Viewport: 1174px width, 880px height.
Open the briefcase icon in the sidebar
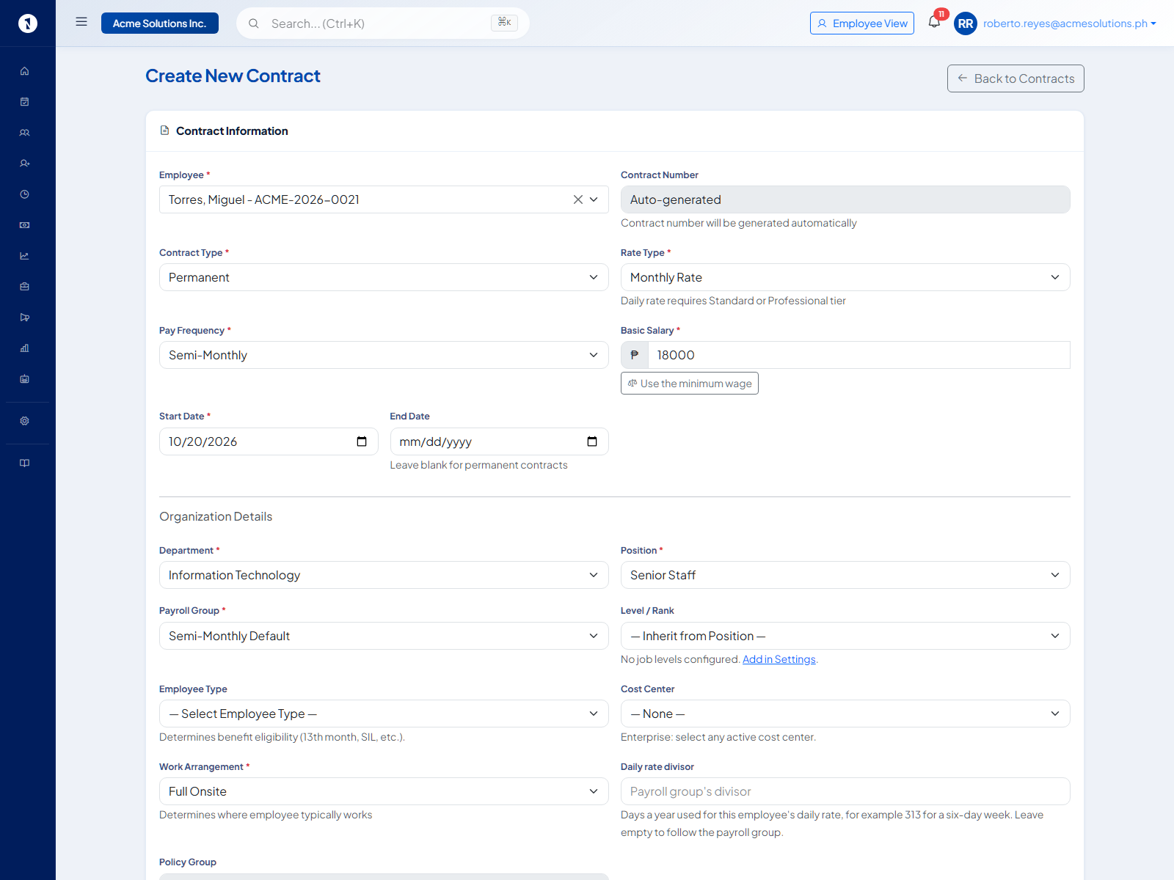(x=24, y=287)
